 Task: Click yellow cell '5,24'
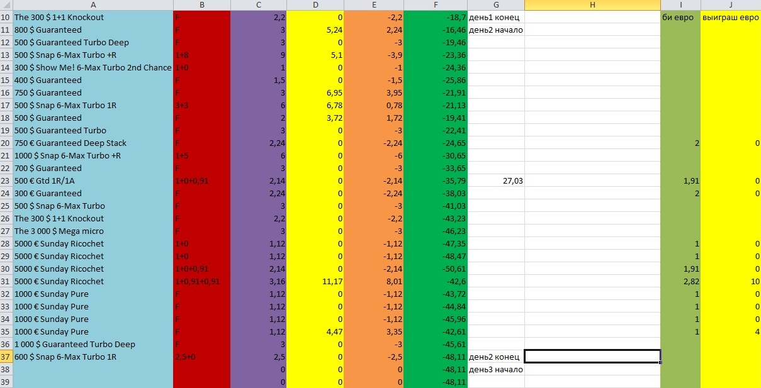[x=316, y=30]
